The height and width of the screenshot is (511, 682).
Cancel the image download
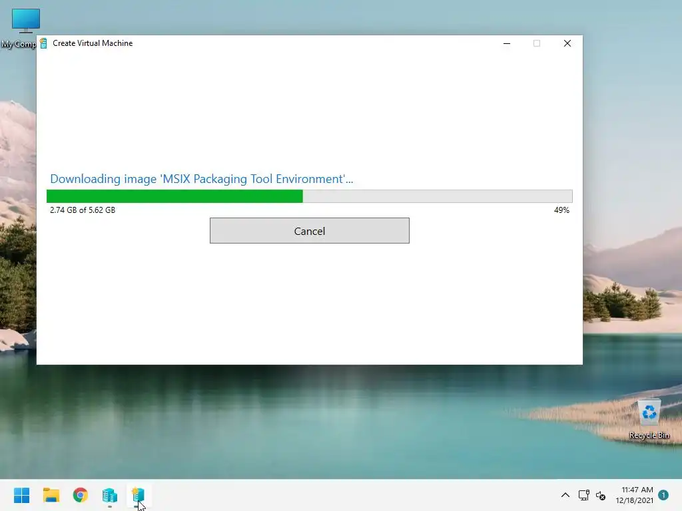[309, 231]
